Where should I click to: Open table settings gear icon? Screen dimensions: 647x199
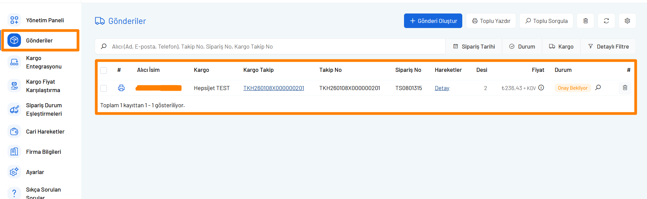pyautogui.click(x=627, y=21)
